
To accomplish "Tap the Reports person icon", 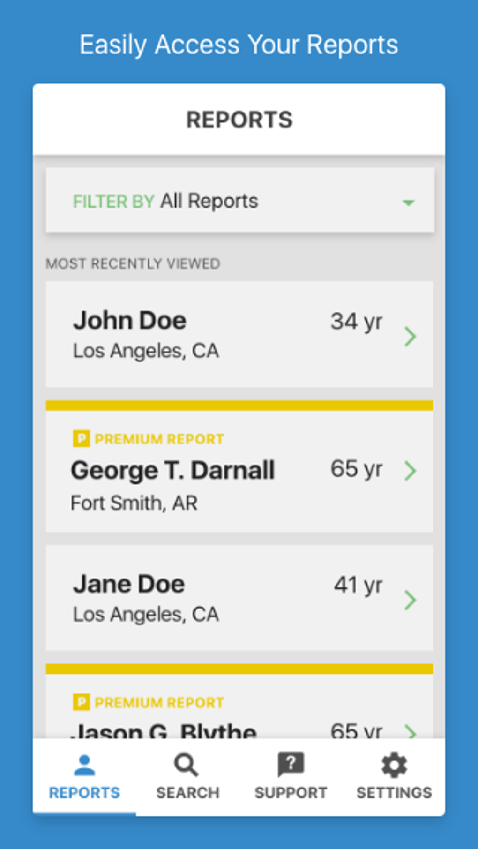I will pyautogui.click(x=84, y=765).
